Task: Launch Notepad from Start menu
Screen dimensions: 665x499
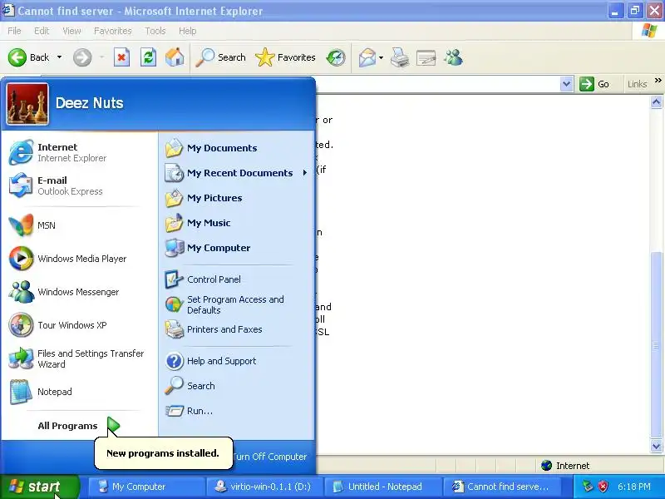Action: pos(78,392)
